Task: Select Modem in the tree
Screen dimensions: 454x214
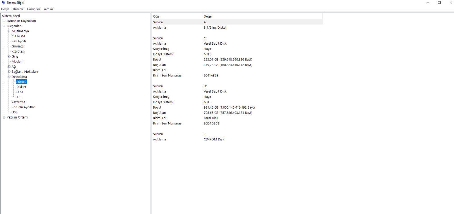Action: click(x=17, y=62)
